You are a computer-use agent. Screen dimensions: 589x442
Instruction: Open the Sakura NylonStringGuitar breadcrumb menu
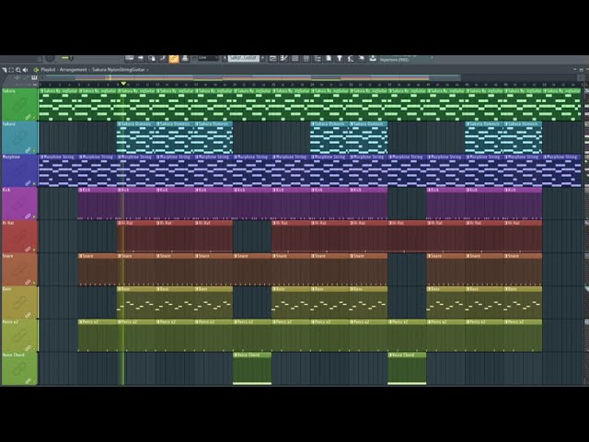(x=119, y=70)
